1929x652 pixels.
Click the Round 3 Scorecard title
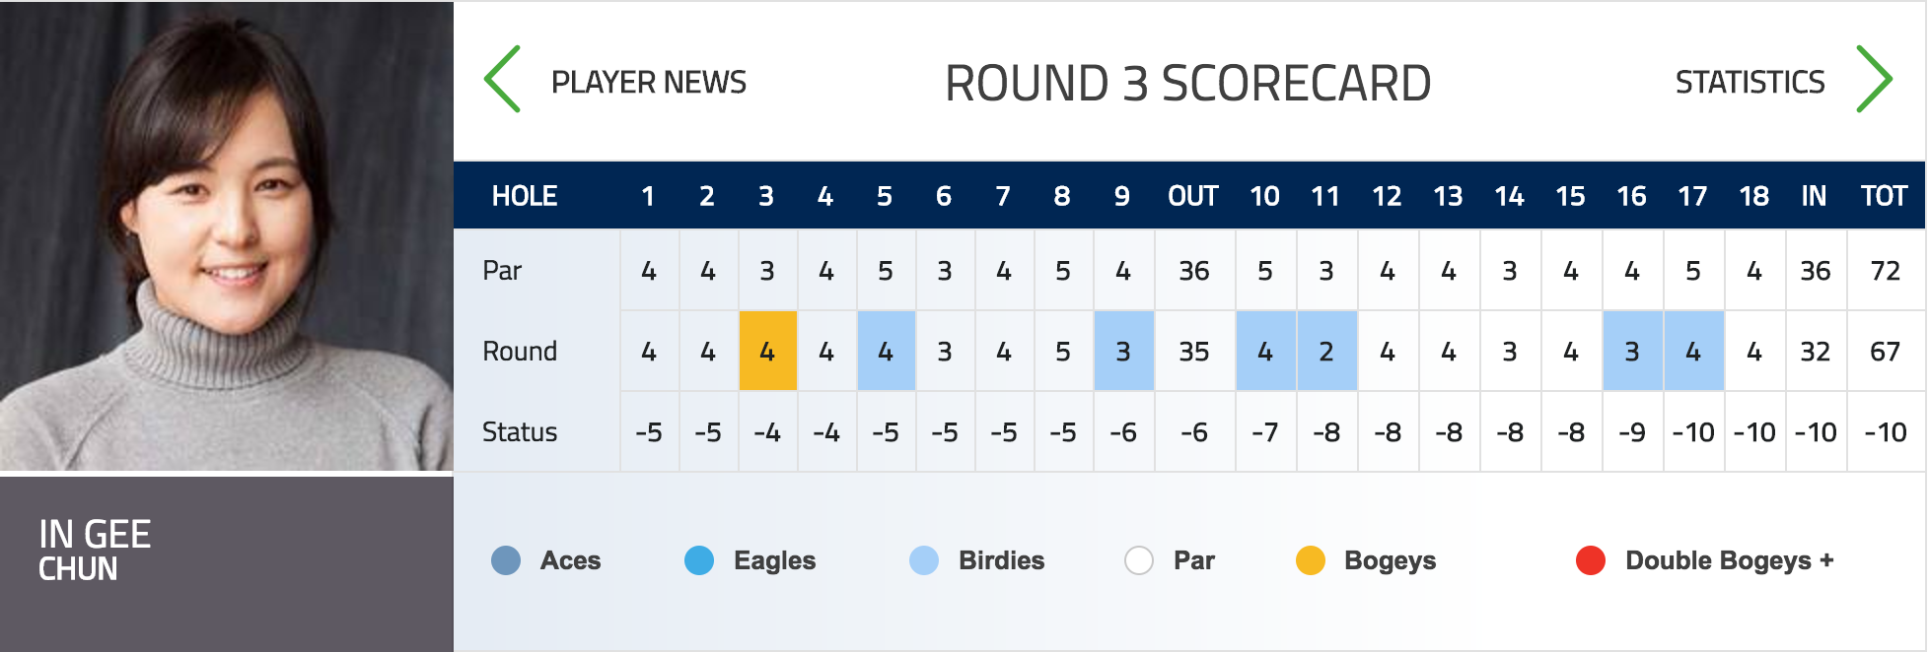pos(1188,83)
